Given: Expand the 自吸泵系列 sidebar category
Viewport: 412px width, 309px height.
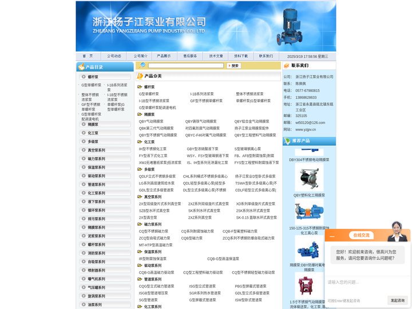Looking at the screenshot, I should click(105, 262).
